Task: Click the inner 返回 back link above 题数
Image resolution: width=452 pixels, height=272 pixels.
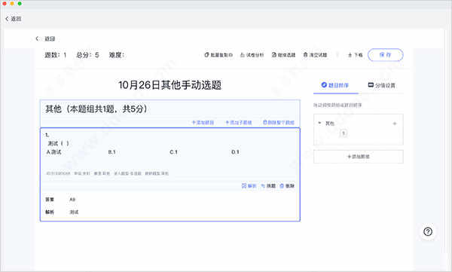Action: point(45,38)
